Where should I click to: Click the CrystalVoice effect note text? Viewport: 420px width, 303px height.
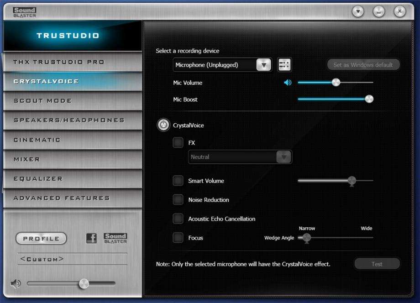tap(243, 264)
